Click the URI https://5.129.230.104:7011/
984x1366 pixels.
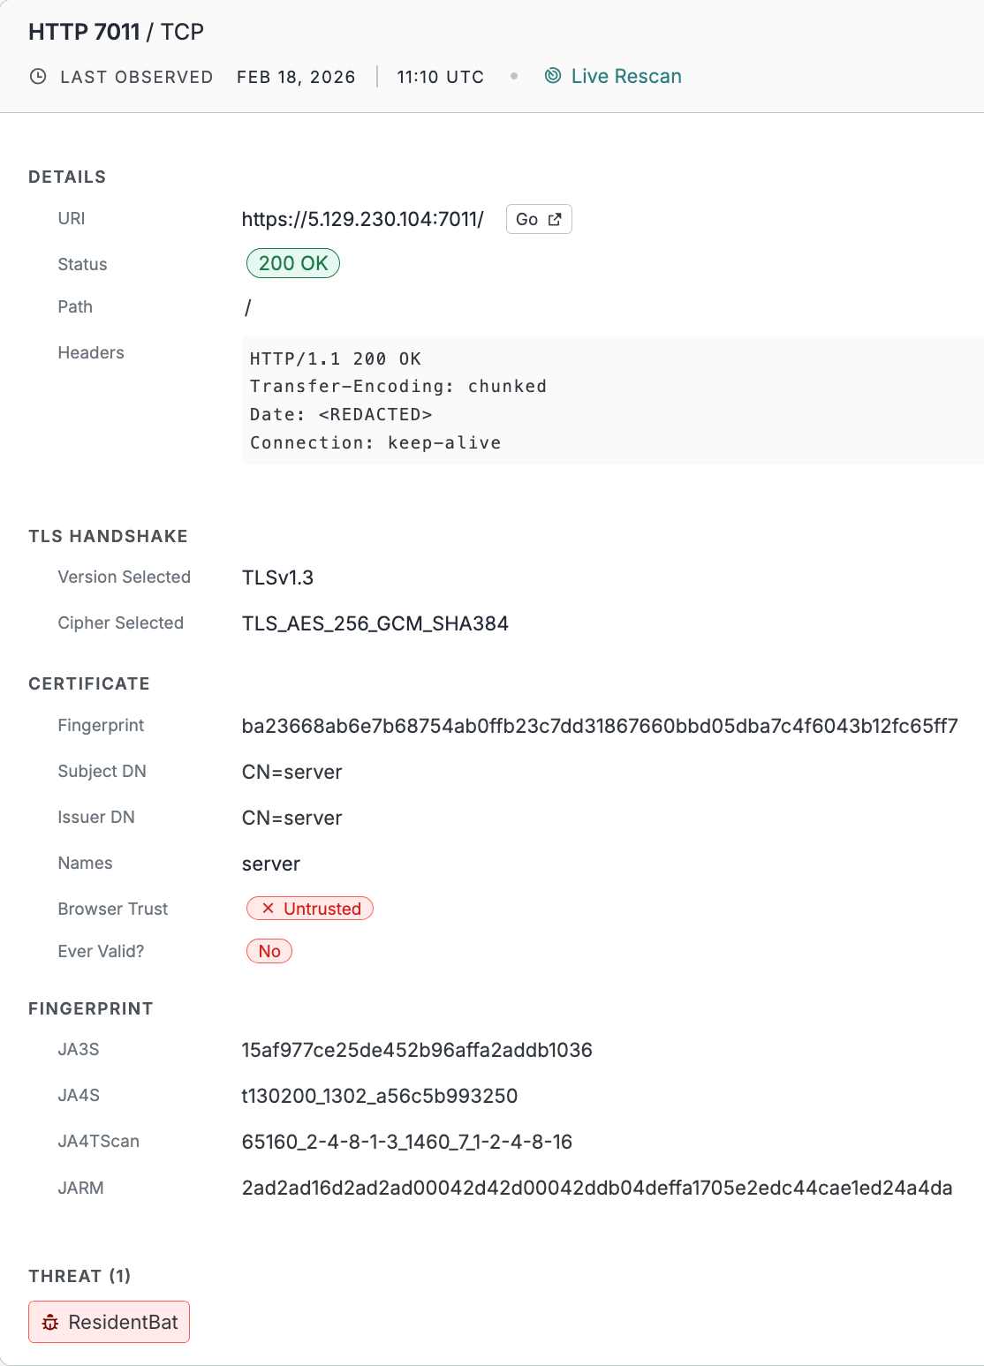click(x=363, y=220)
